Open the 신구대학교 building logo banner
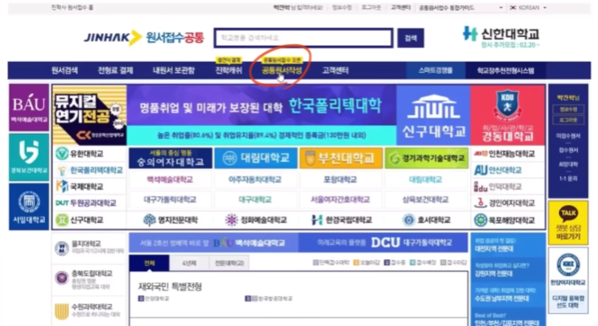Screen dimensions: 598x326 (x=434, y=115)
